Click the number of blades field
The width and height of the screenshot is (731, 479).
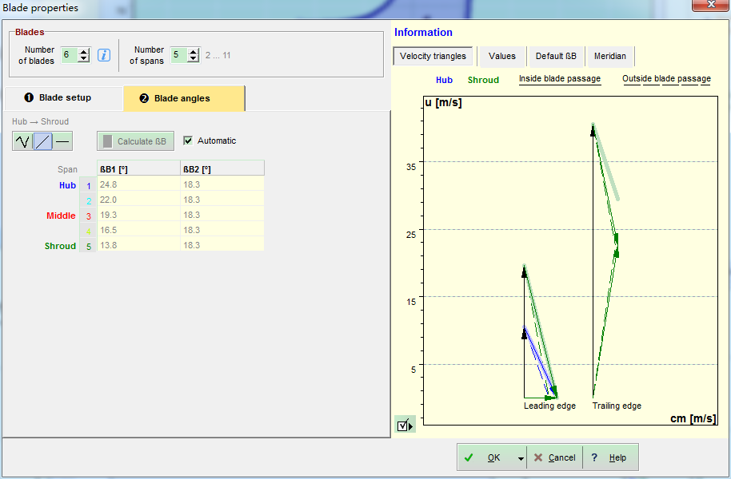pyautogui.click(x=70, y=55)
